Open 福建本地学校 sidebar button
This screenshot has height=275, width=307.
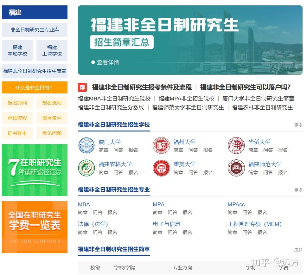coord(17,50)
